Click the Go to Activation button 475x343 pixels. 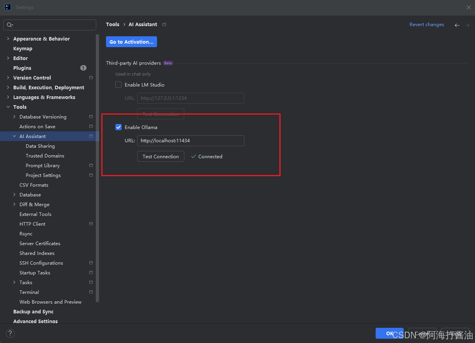(x=131, y=42)
